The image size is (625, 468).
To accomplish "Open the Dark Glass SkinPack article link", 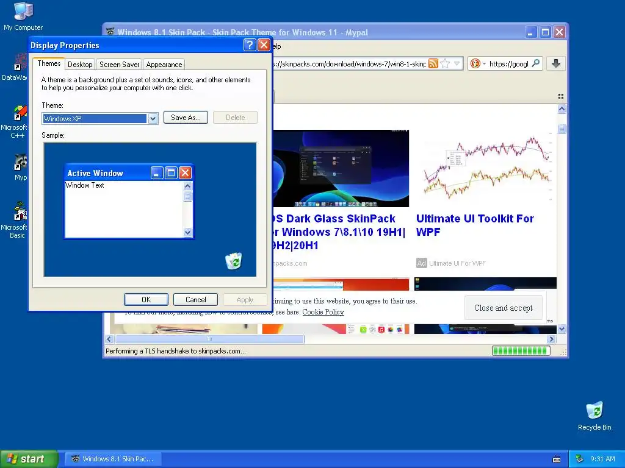I will [339, 232].
